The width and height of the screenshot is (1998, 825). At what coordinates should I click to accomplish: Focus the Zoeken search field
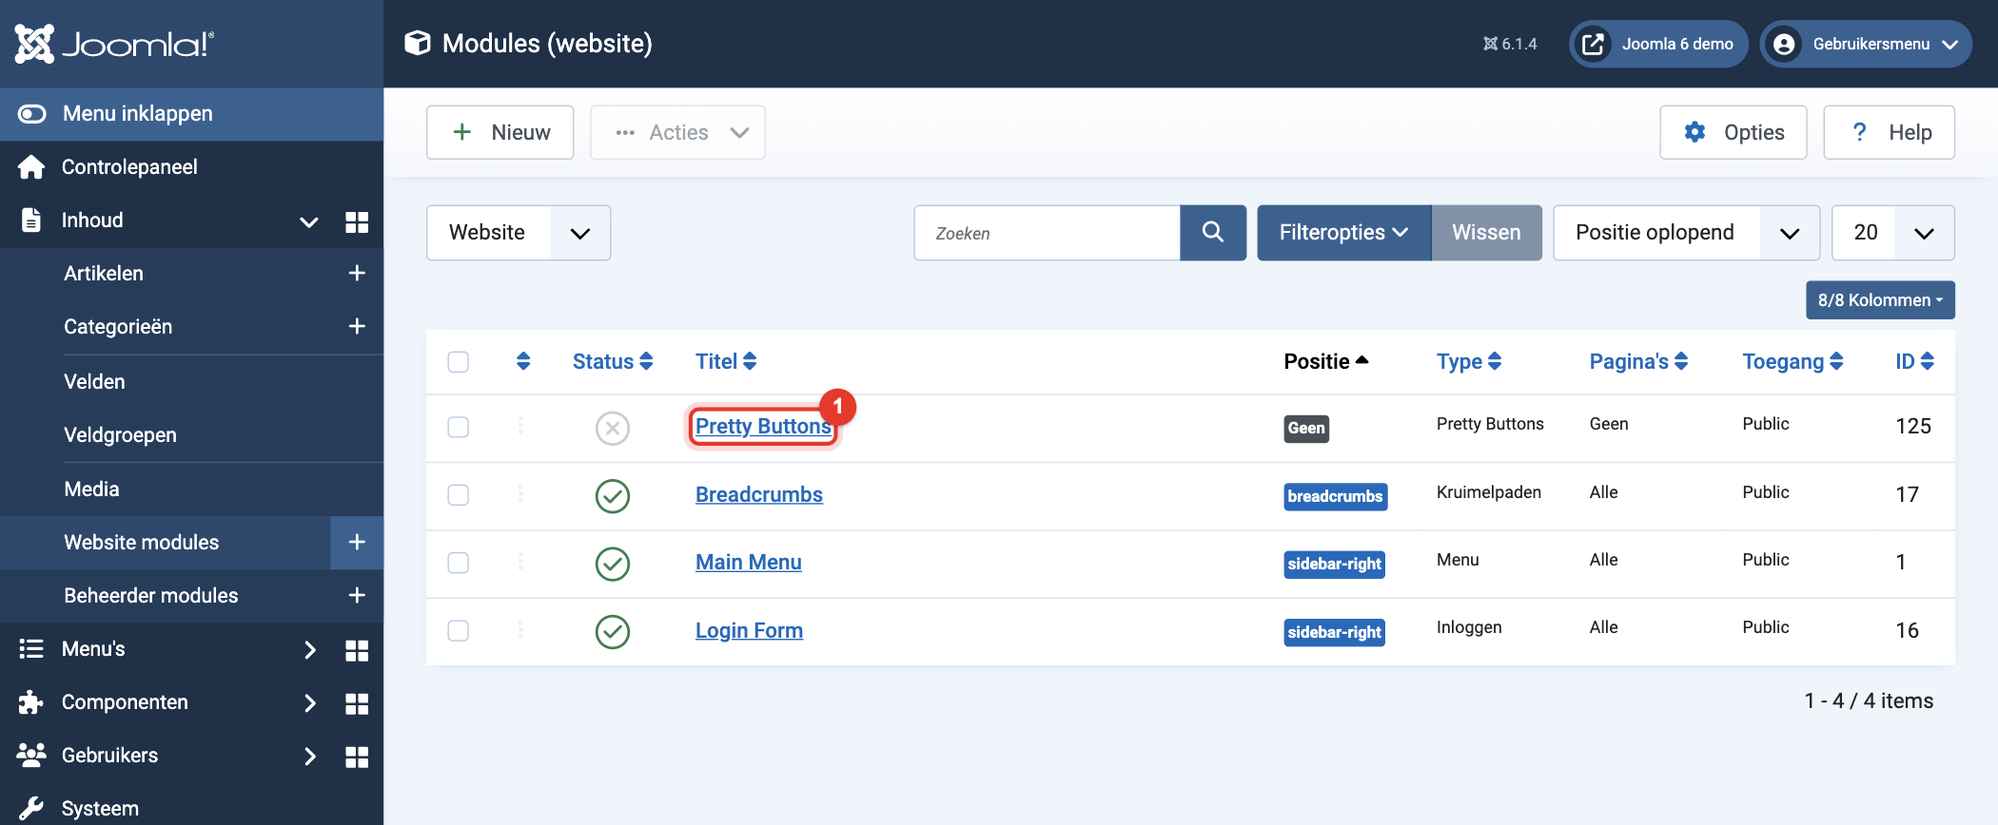point(1047,233)
